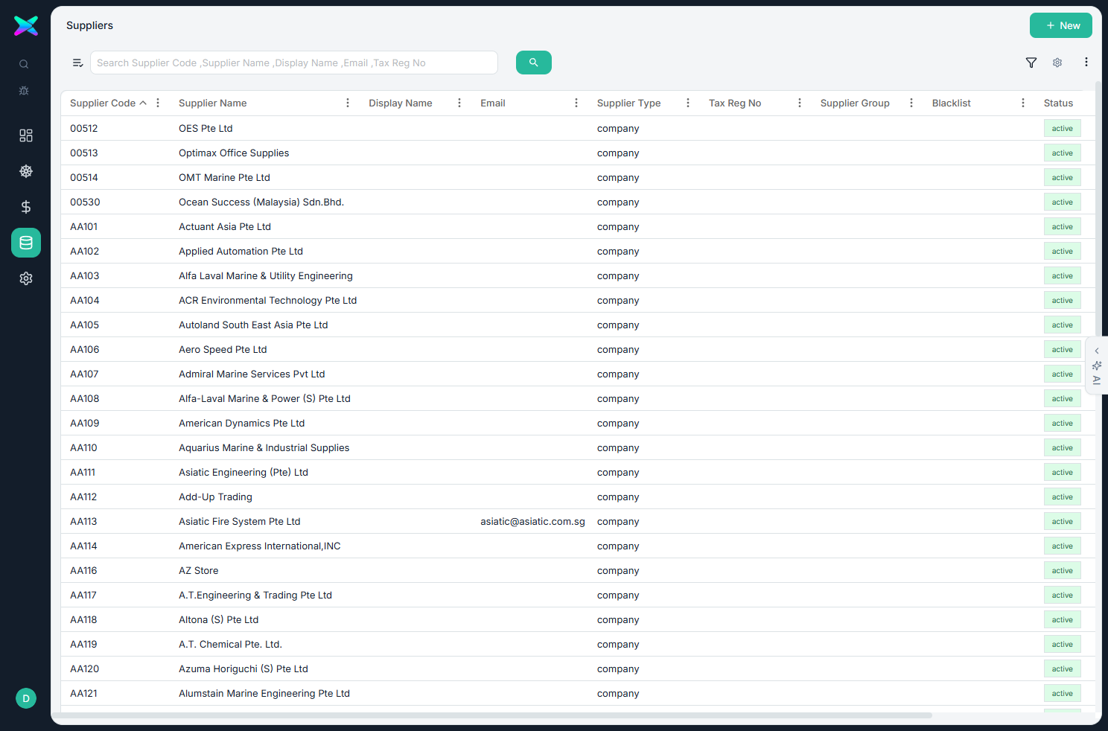Select Applied Automation Pte Ltd
Screen dimensions: 1108x731
click(x=241, y=251)
